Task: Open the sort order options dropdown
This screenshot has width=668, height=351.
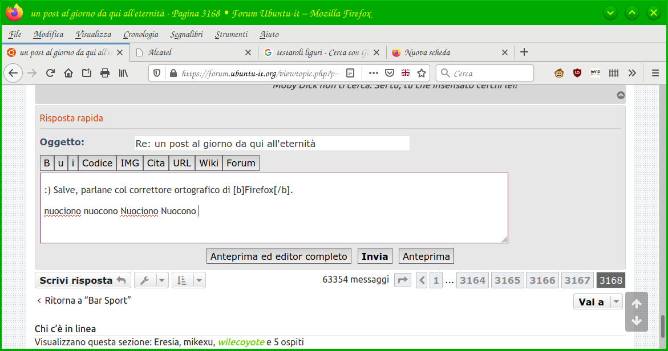Action: pos(189,280)
